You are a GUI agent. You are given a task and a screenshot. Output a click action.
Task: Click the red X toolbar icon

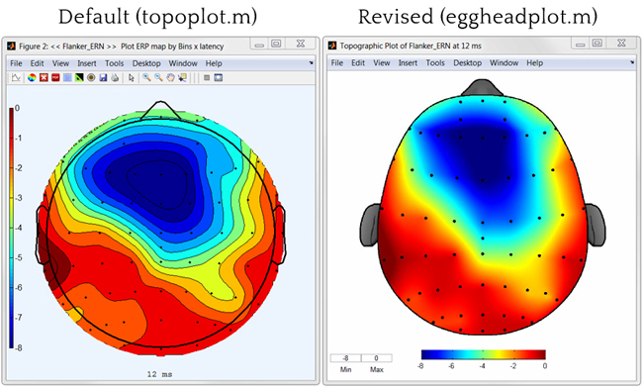point(44,77)
